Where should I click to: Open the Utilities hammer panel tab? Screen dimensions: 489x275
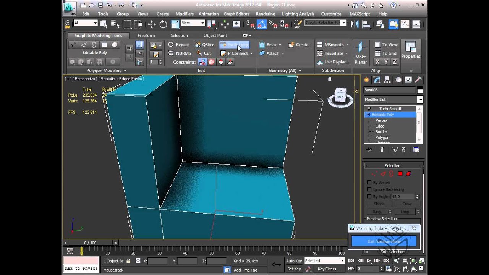(418, 80)
